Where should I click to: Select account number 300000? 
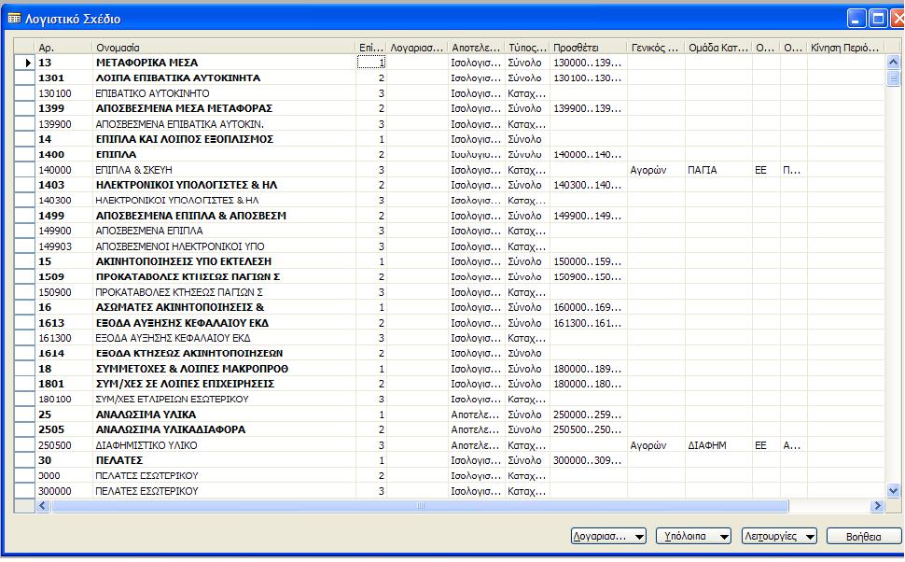click(x=55, y=491)
